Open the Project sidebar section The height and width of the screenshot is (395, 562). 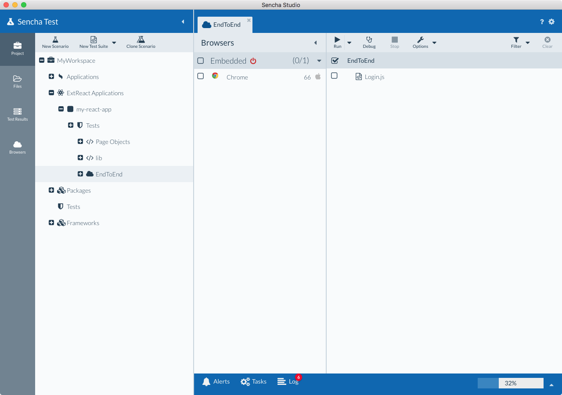point(18,49)
